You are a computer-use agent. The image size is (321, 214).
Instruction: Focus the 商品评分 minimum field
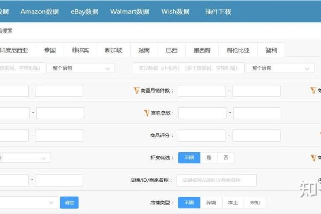tap(202, 135)
